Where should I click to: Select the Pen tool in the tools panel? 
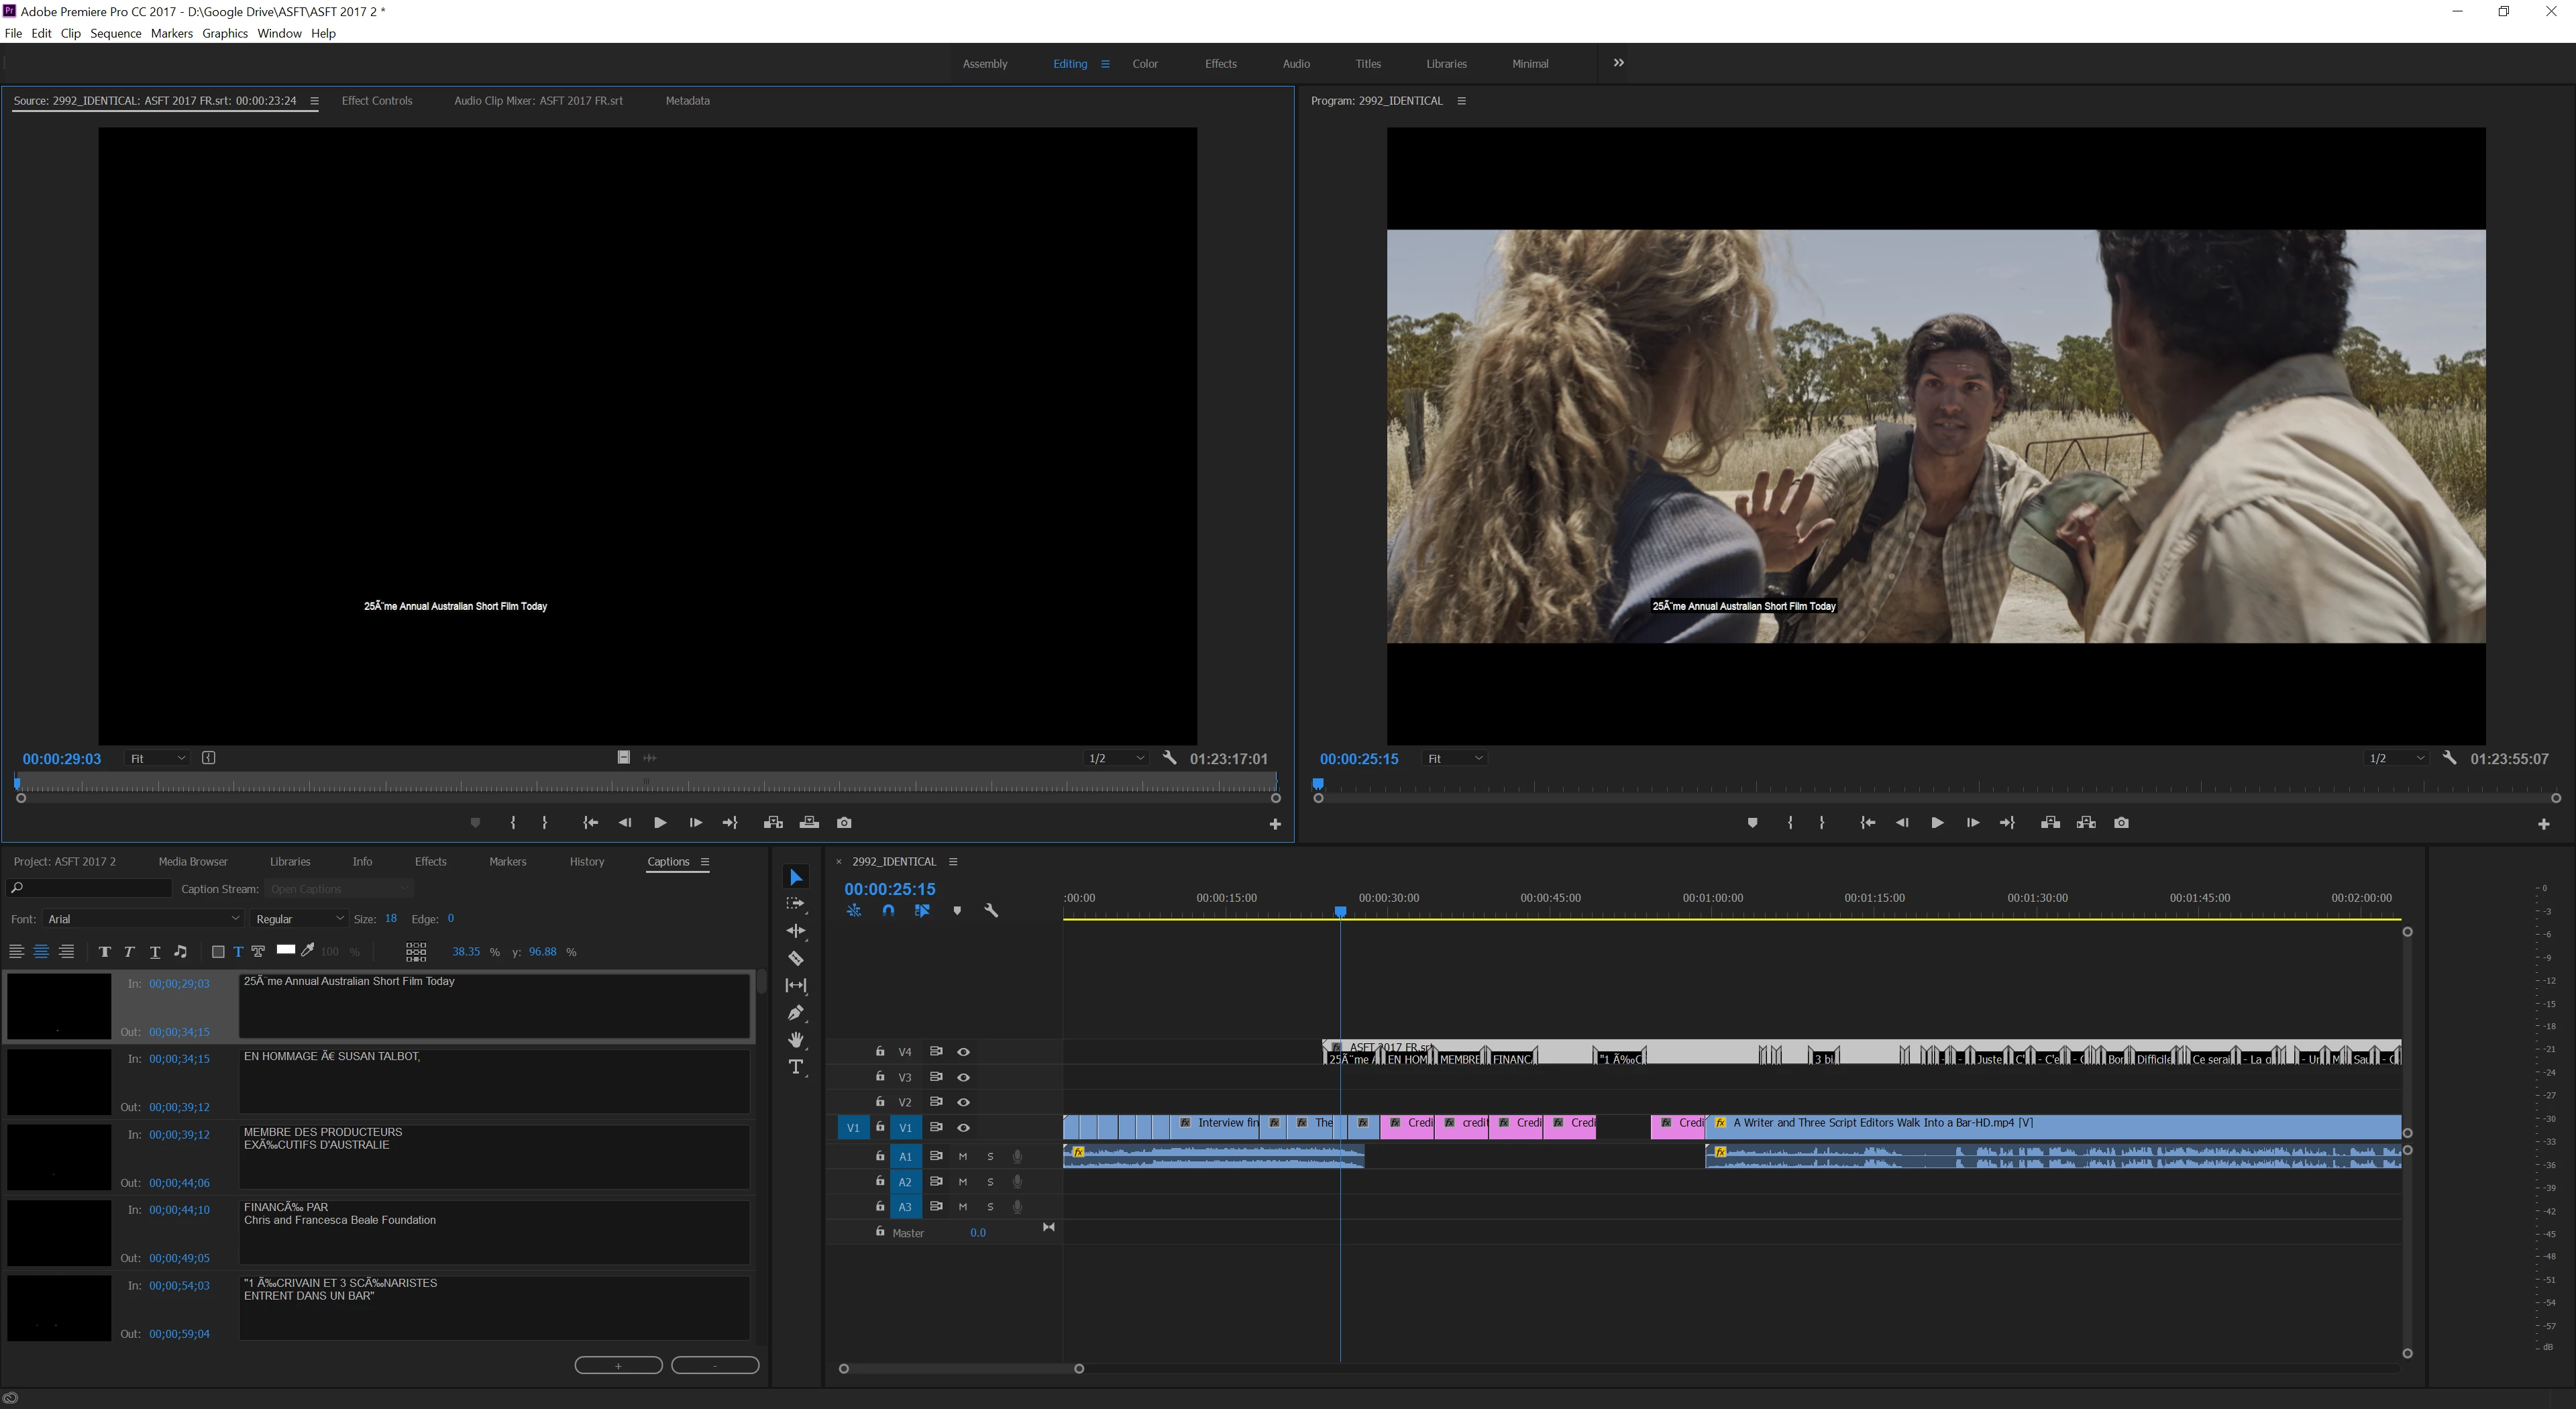coord(796,1012)
